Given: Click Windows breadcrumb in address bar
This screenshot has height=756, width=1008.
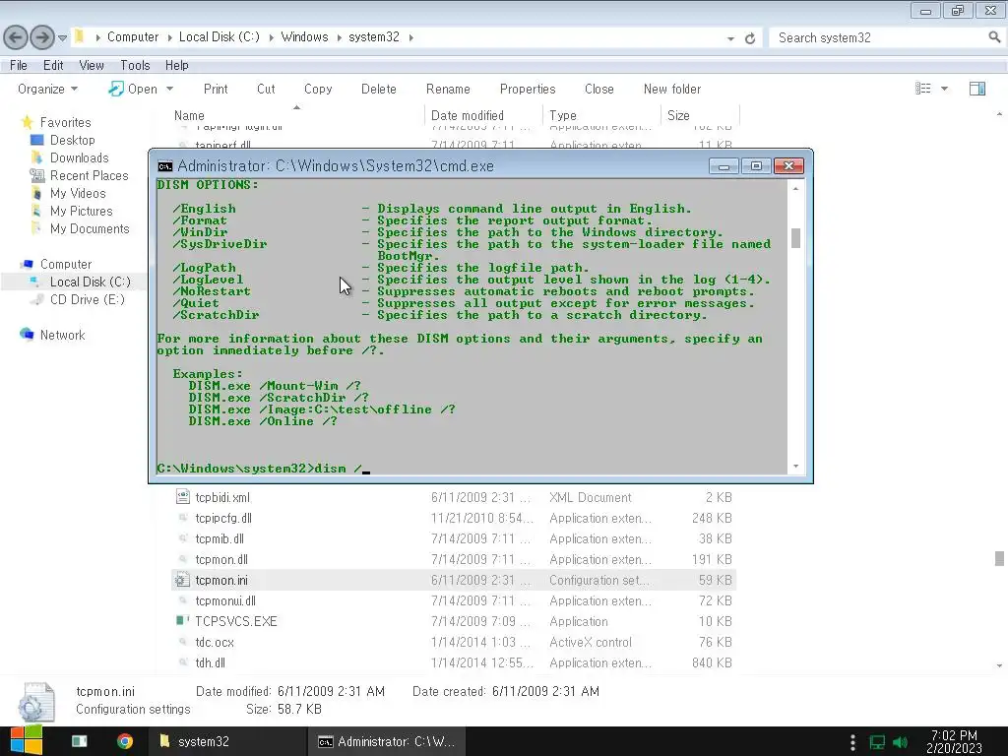Looking at the screenshot, I should pyautogui.click(x=304, y=37).
